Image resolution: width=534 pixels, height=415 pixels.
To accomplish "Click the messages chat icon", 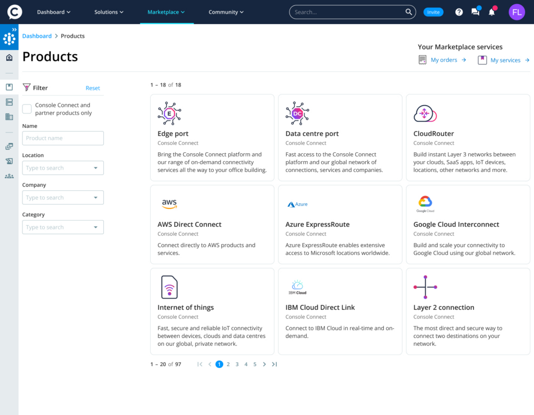I will tap(475, 11).
